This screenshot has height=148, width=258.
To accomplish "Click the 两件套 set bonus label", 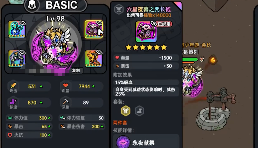I will tap(120, 123).
